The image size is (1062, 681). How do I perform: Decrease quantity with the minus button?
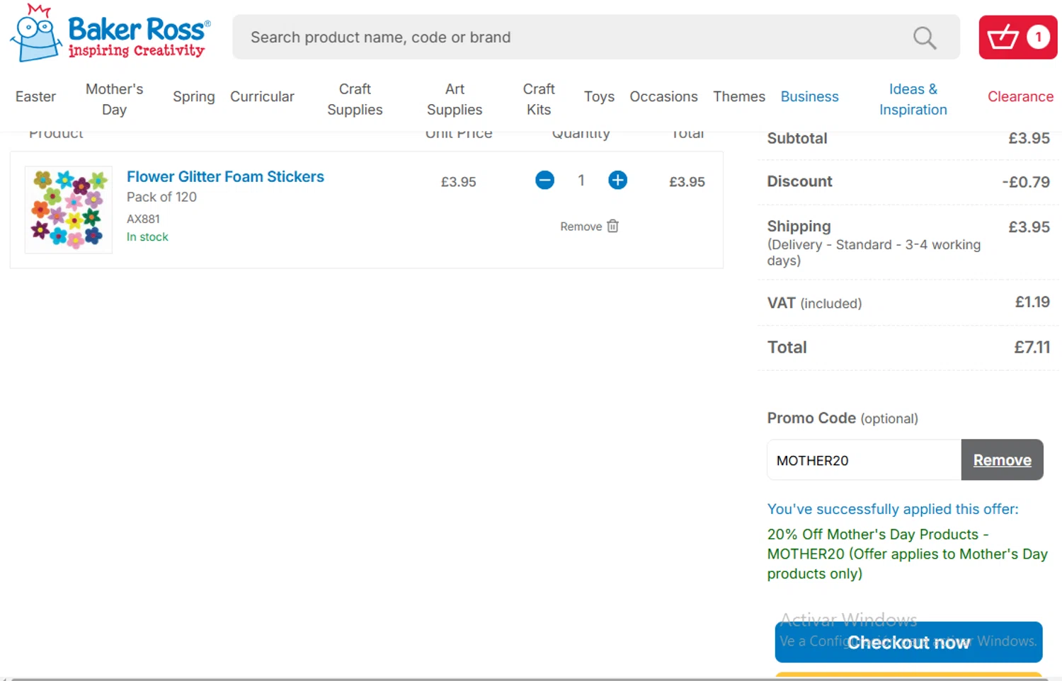click(x=544, y=181)
